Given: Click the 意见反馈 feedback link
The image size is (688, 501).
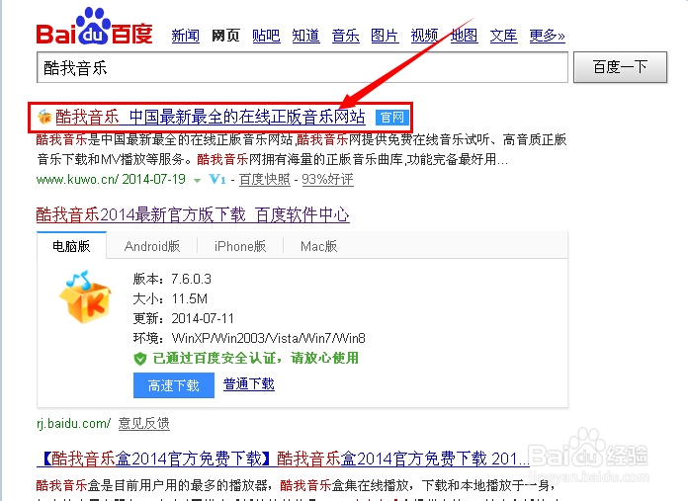Looking at the screenshot, I should (x=144, y=423).
